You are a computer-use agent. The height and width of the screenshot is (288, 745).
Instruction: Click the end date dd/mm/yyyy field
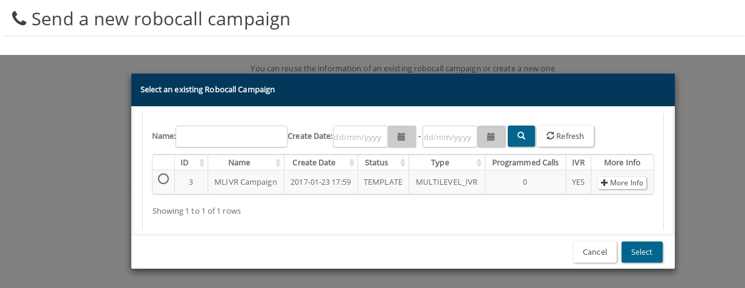click(450, 136)
